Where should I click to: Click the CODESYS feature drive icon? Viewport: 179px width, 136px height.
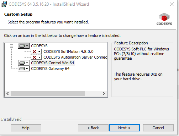[x=22, y=46]
